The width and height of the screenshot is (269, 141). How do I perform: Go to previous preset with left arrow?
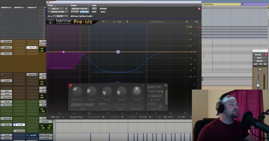pyautogui.click(x=127, y=22)
